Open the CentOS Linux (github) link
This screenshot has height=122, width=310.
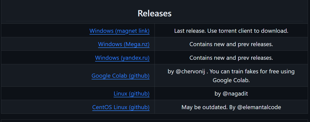[121, 107]
